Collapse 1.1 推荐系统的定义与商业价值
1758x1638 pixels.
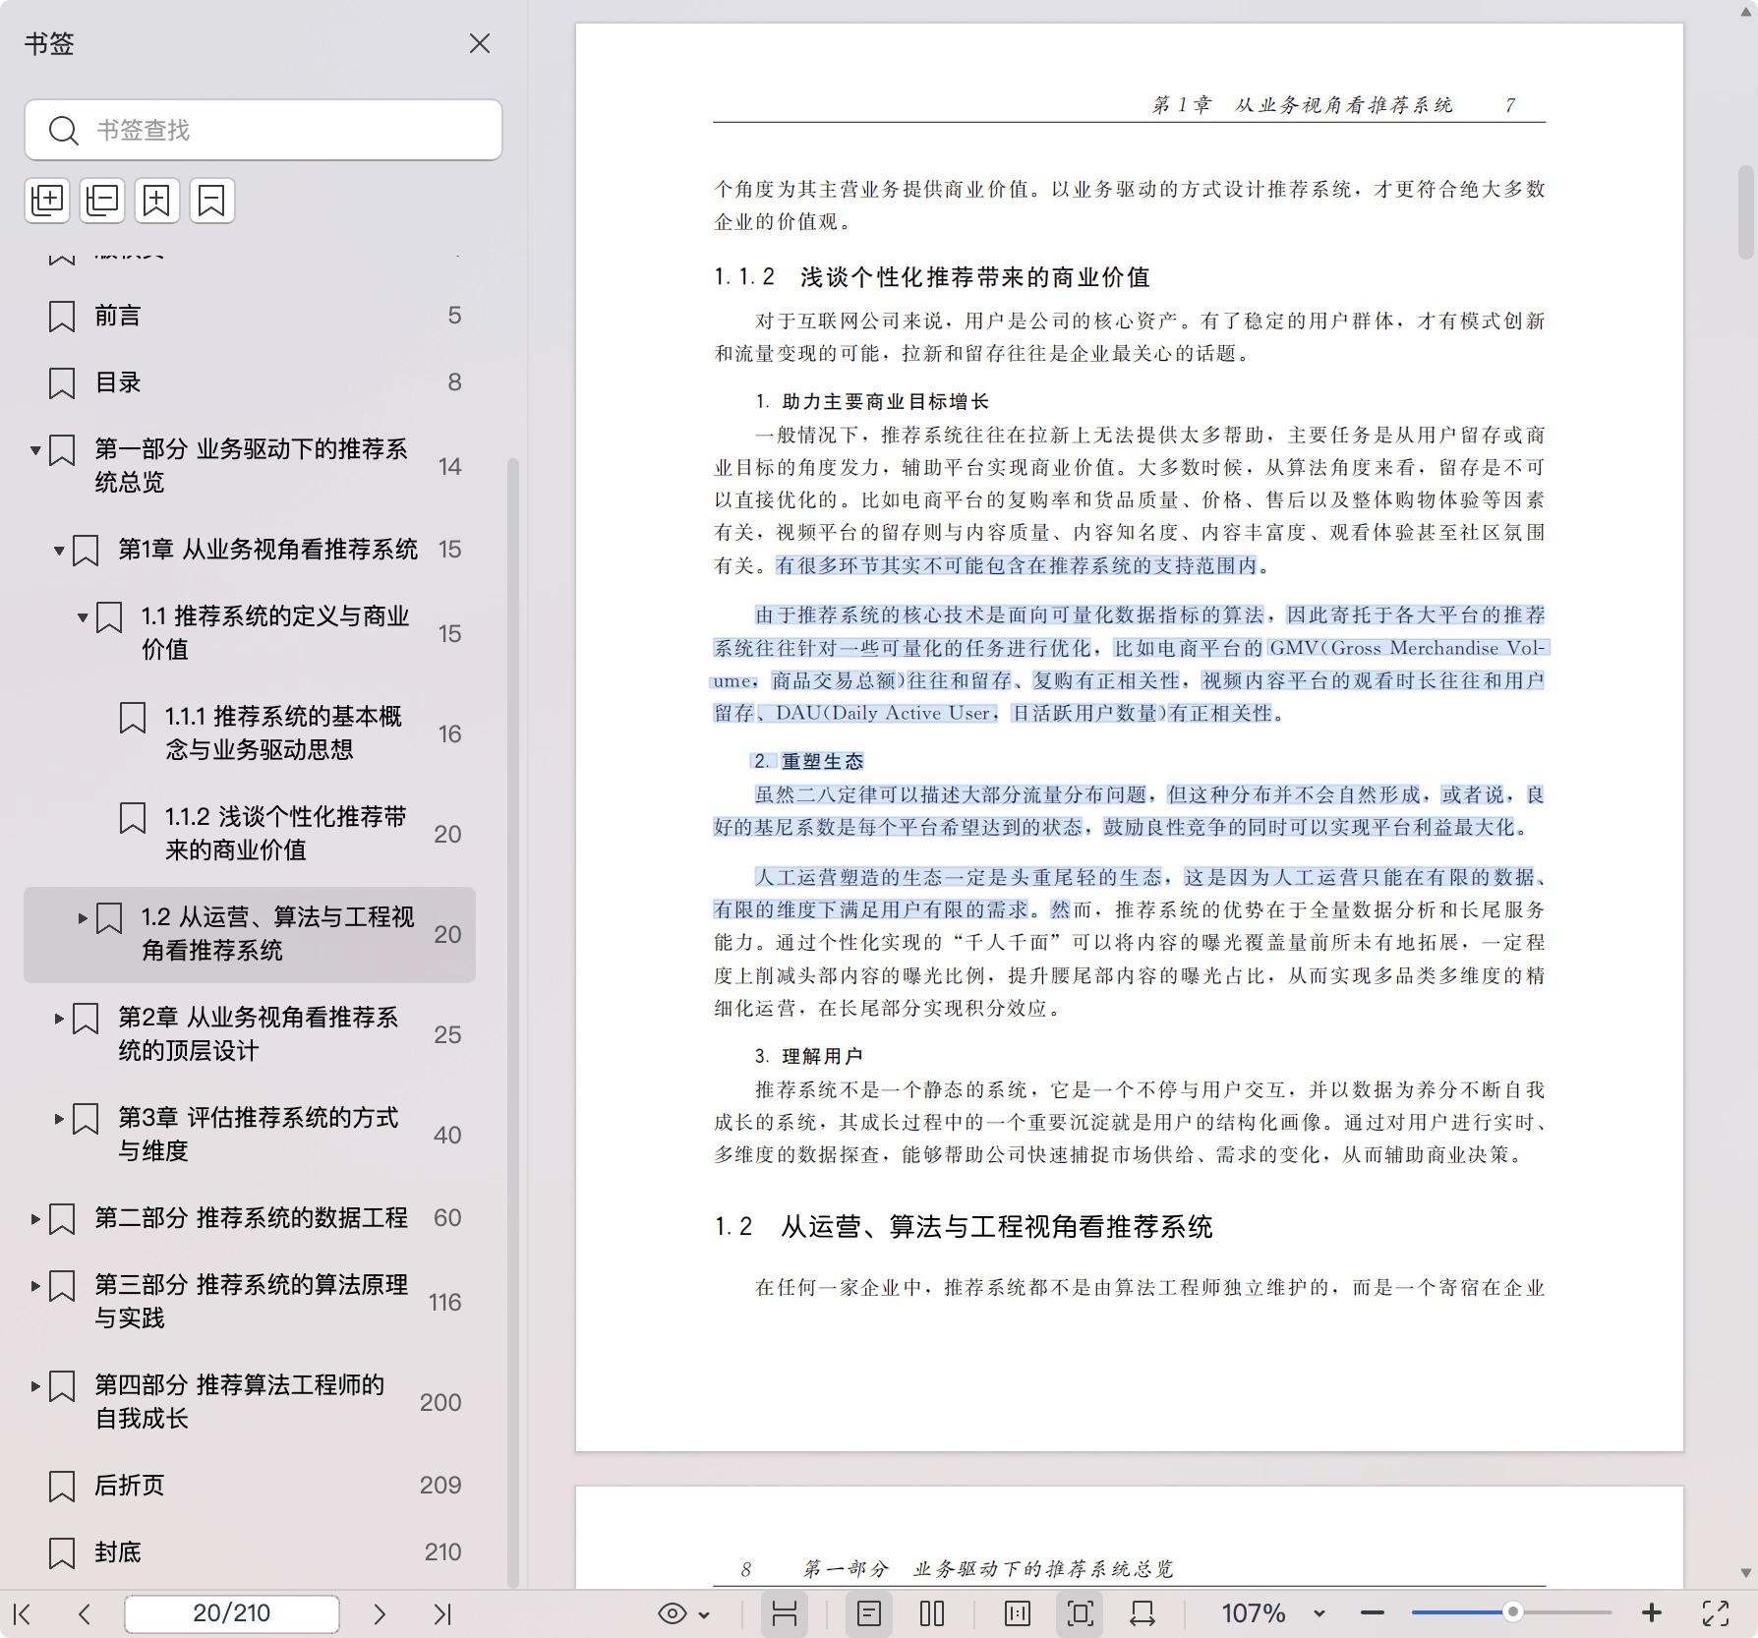83,617
